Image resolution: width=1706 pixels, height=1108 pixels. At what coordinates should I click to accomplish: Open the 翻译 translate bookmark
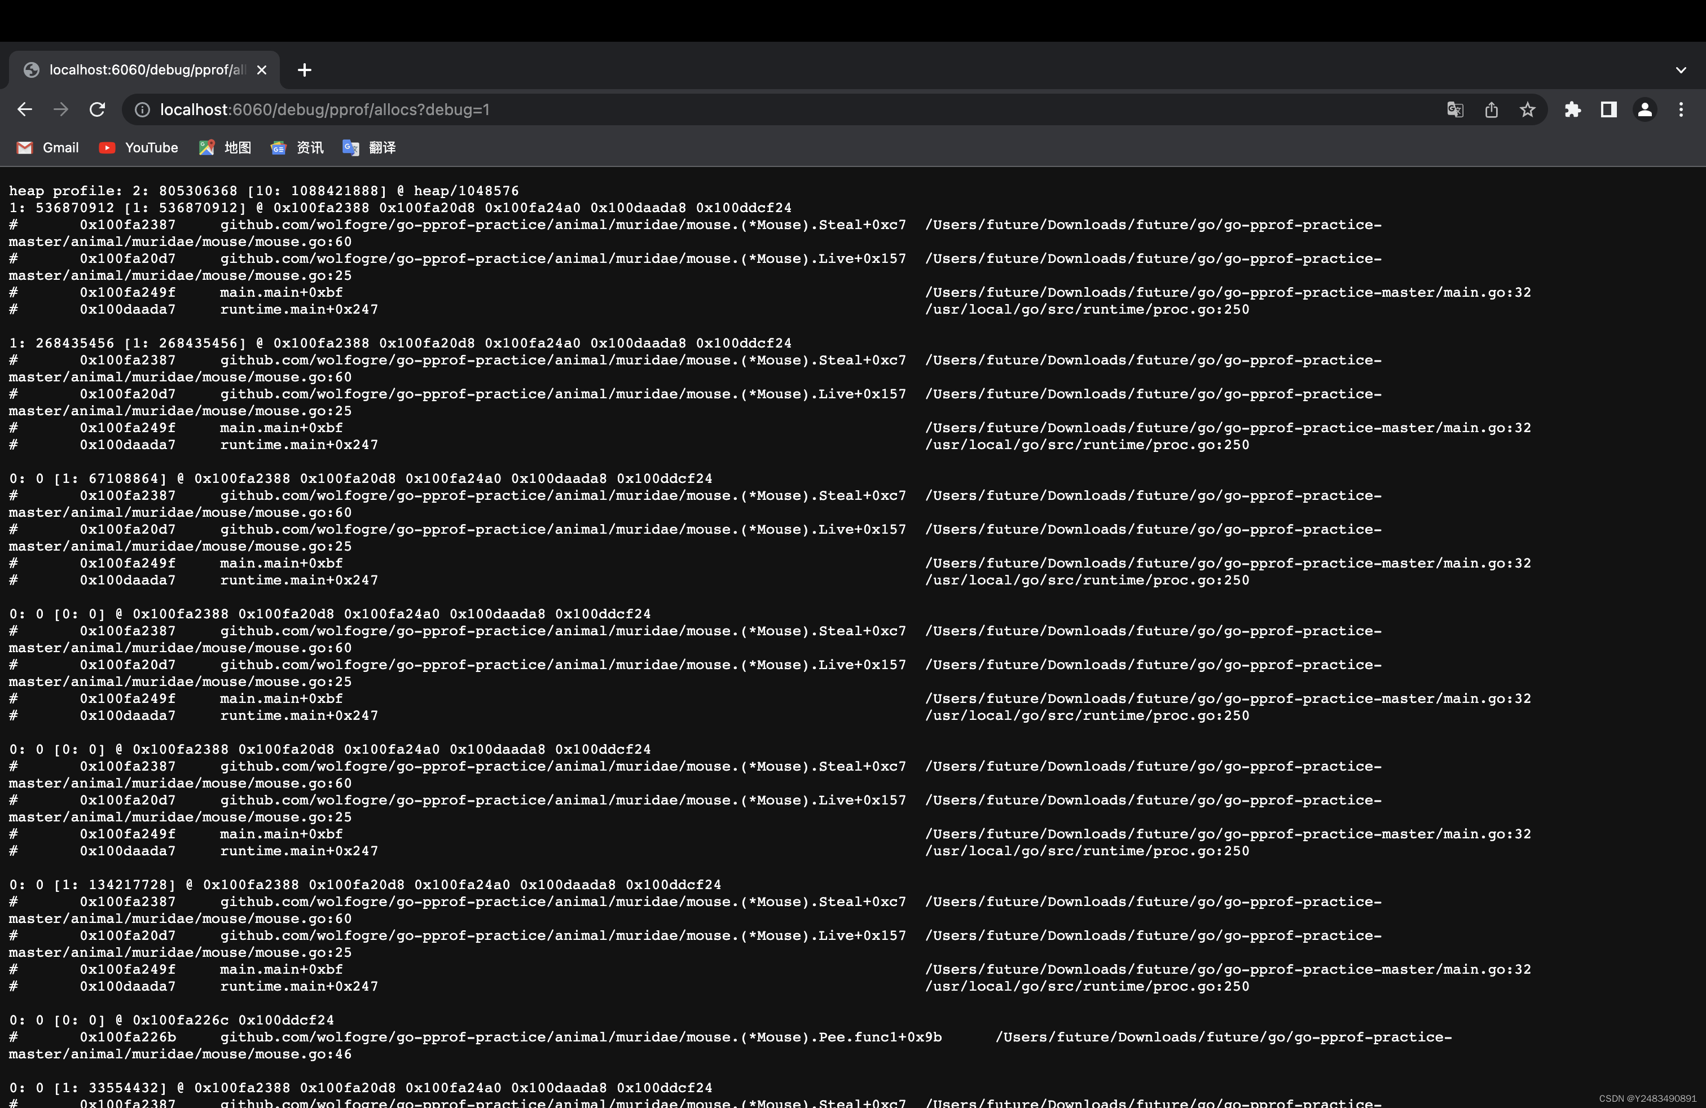369,148
